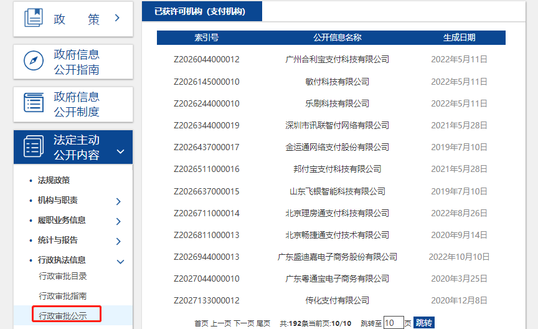Viewport: 538px width, 329px height.
Task: Click the page number input field
Action: (394, 323)
